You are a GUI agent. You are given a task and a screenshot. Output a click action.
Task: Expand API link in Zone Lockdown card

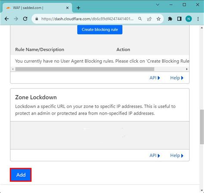pos(155,156)
